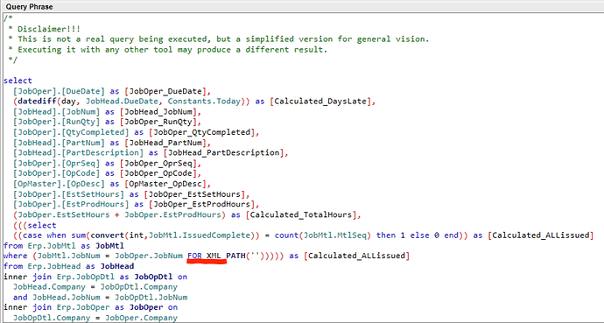
Task: Click '[JobHead_PartDescription]' alias
Action: point(225,153)
